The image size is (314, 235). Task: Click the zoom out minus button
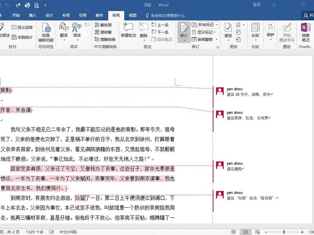[266, 232]
